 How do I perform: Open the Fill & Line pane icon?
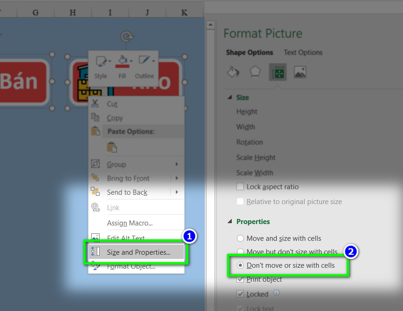tap(233, 72)
